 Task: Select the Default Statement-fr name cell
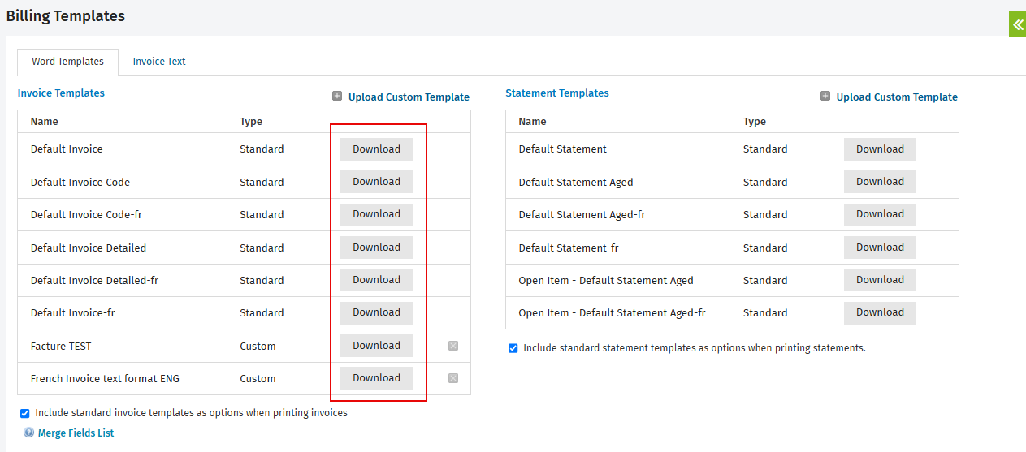[x=569, y=248]
